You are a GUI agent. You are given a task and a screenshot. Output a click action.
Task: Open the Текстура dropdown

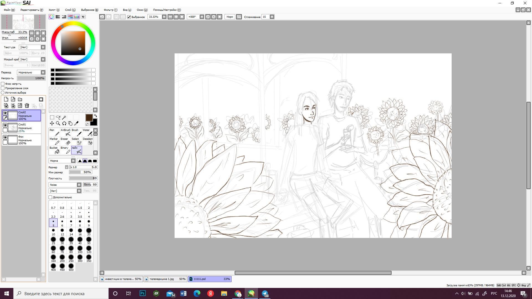click(x=43, y=47)
